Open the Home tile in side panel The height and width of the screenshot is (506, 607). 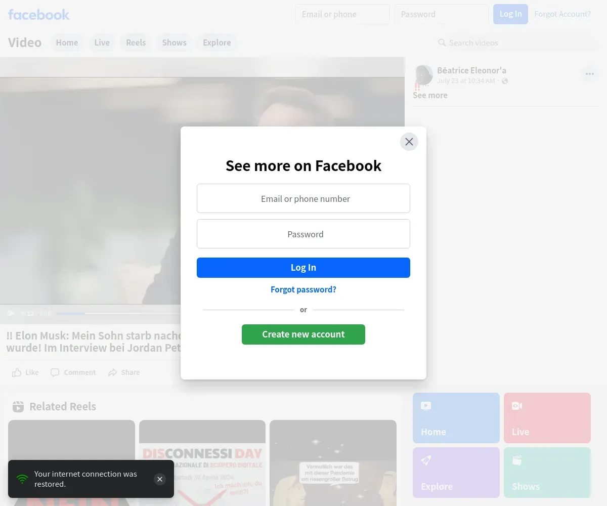click(456, 418)
